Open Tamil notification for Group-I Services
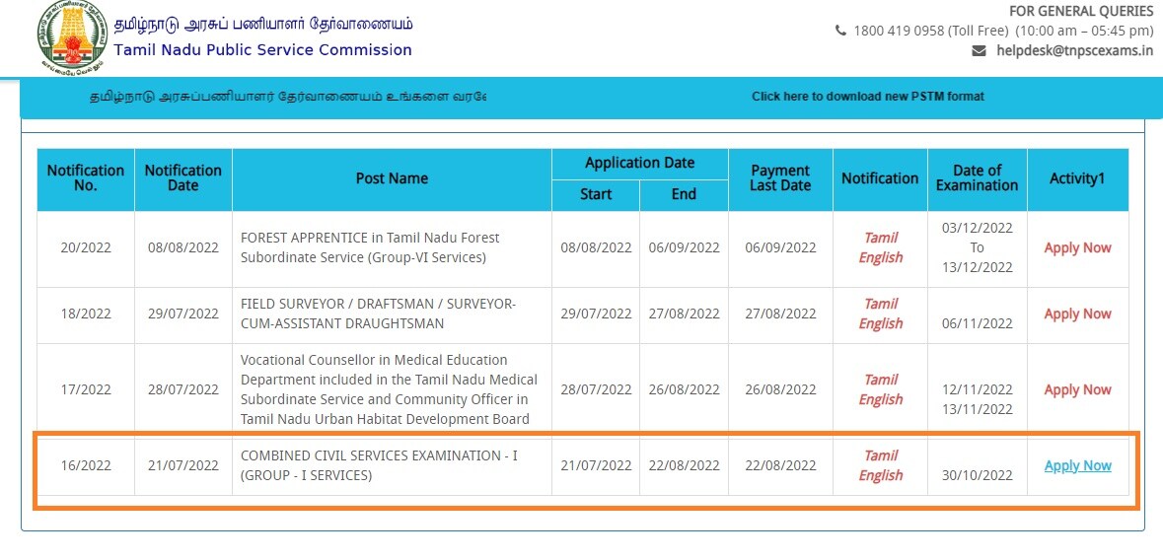 (x=881, y=455)
